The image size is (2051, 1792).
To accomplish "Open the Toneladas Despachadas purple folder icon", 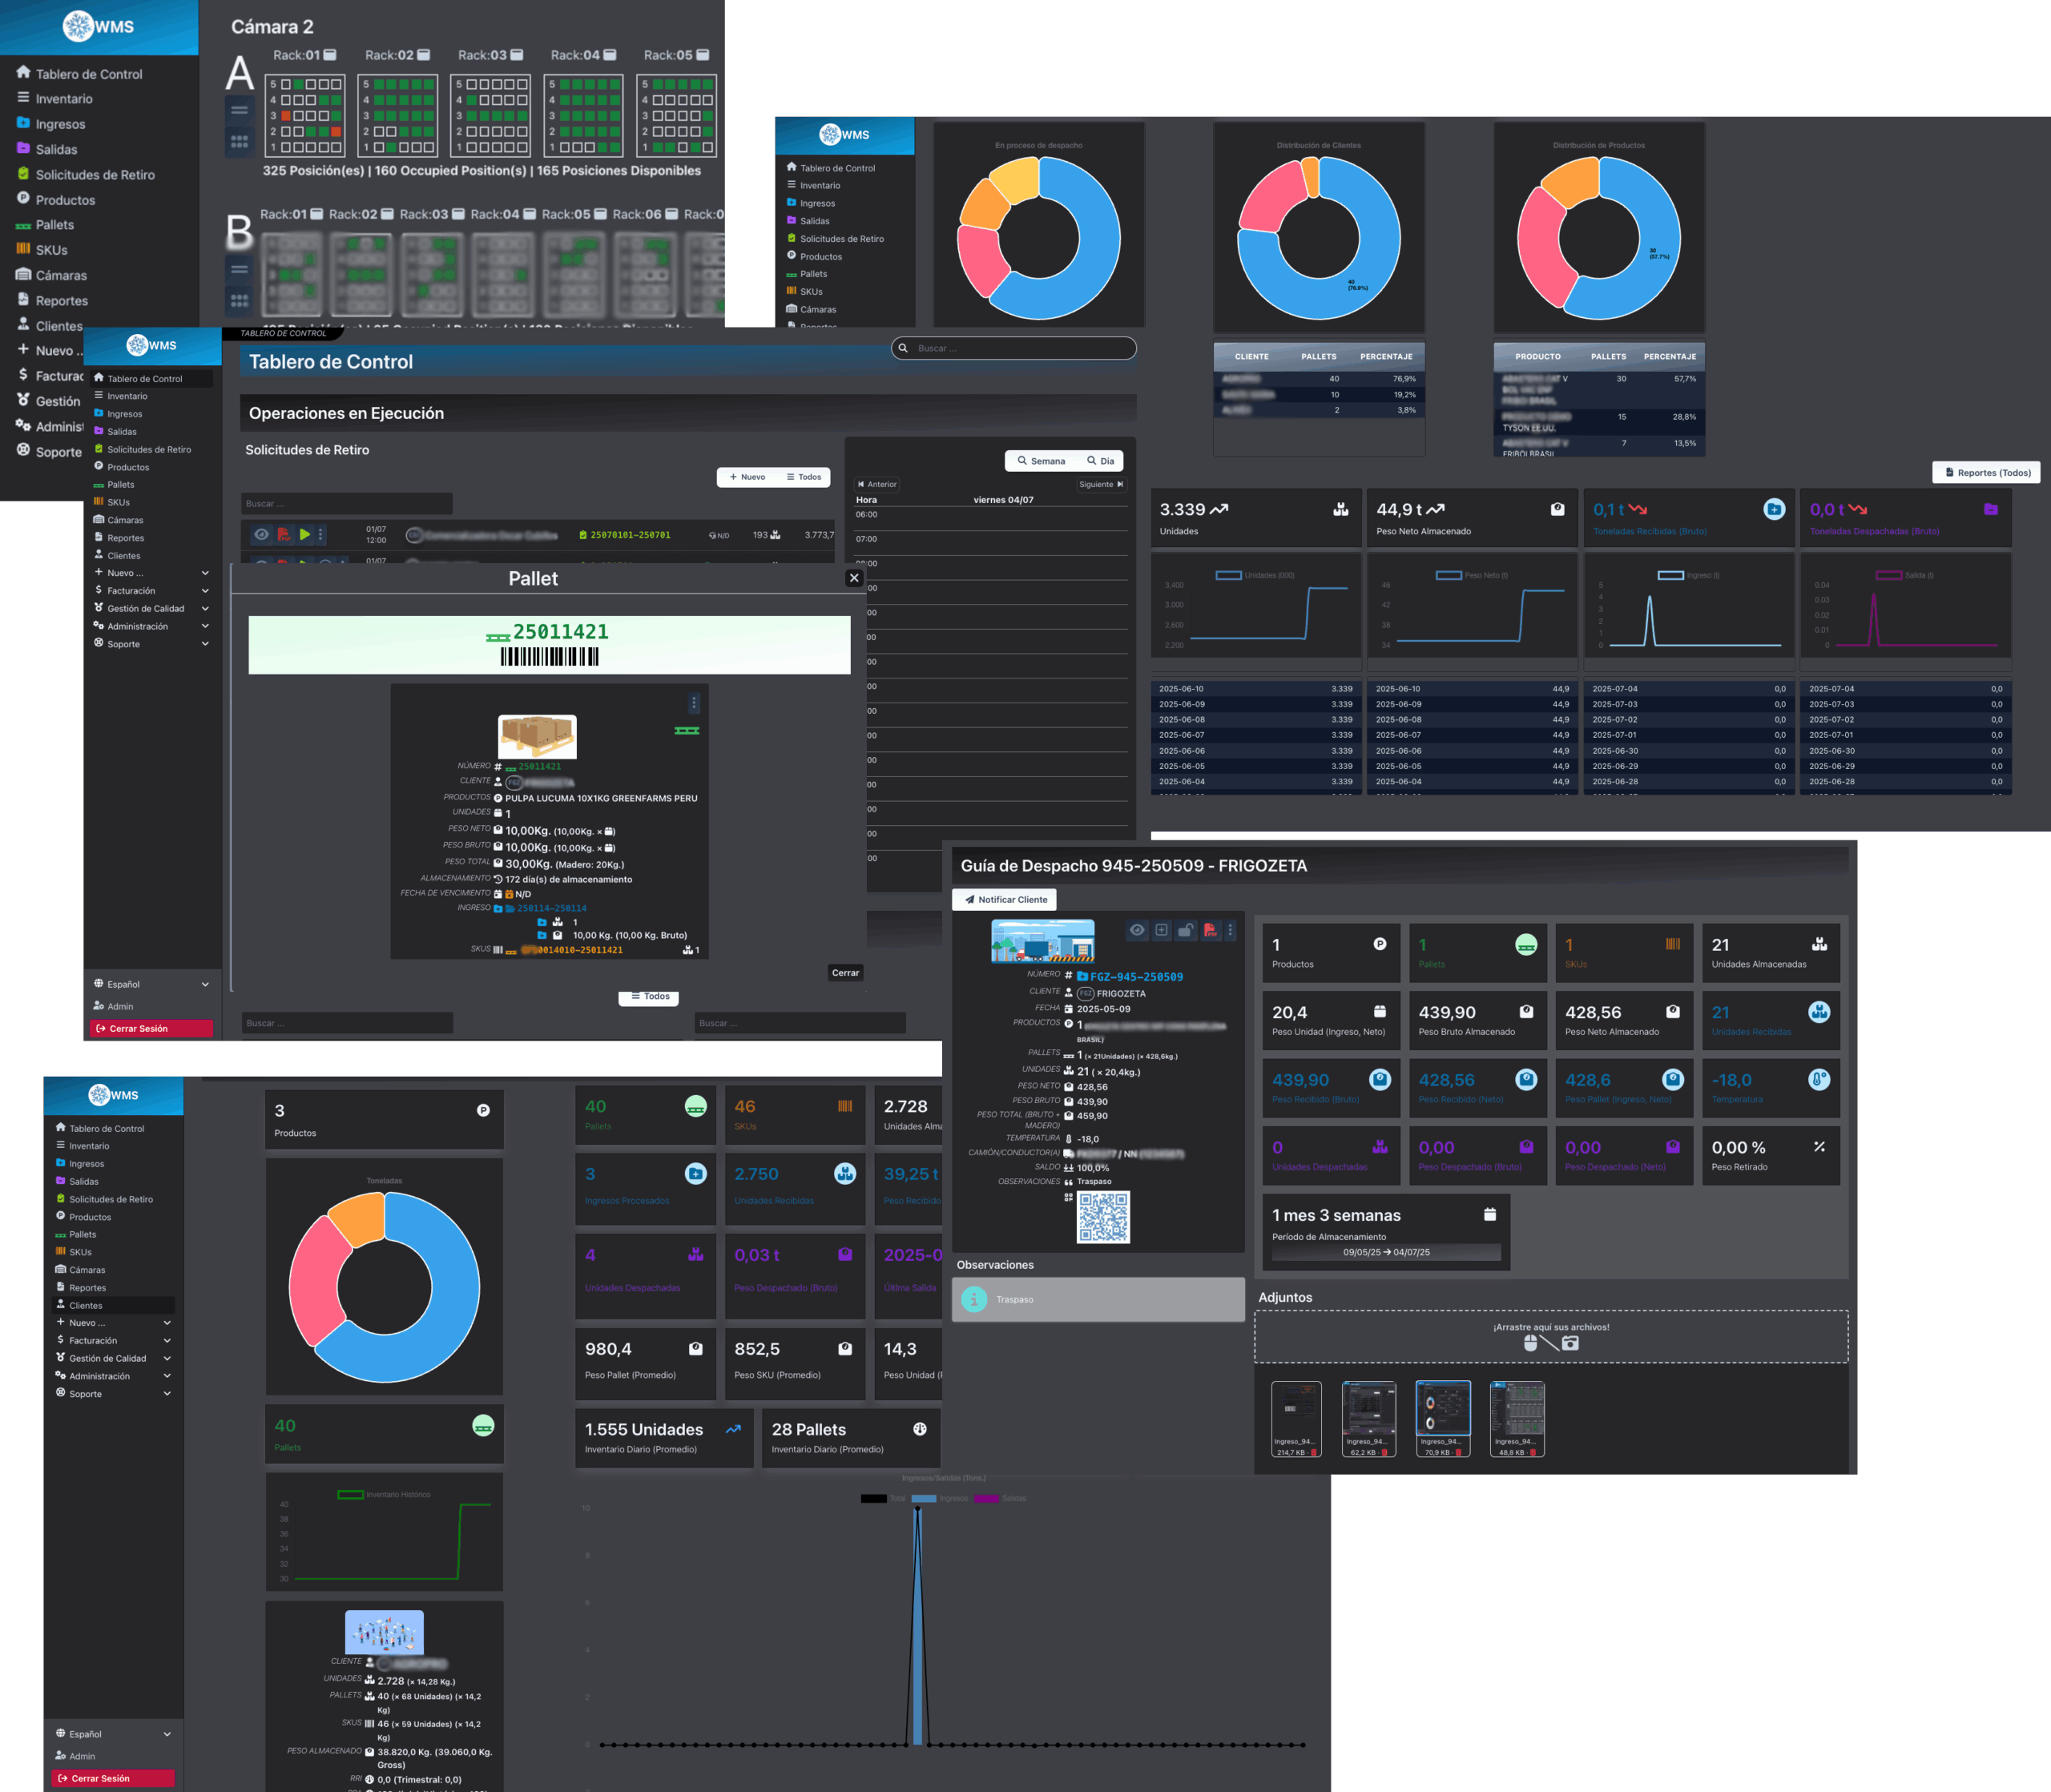I will [x=1991, y=509].
